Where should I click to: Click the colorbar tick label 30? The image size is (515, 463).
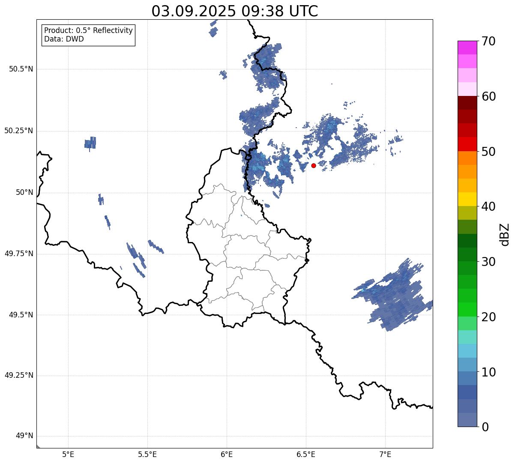click(x=488, y=262)
